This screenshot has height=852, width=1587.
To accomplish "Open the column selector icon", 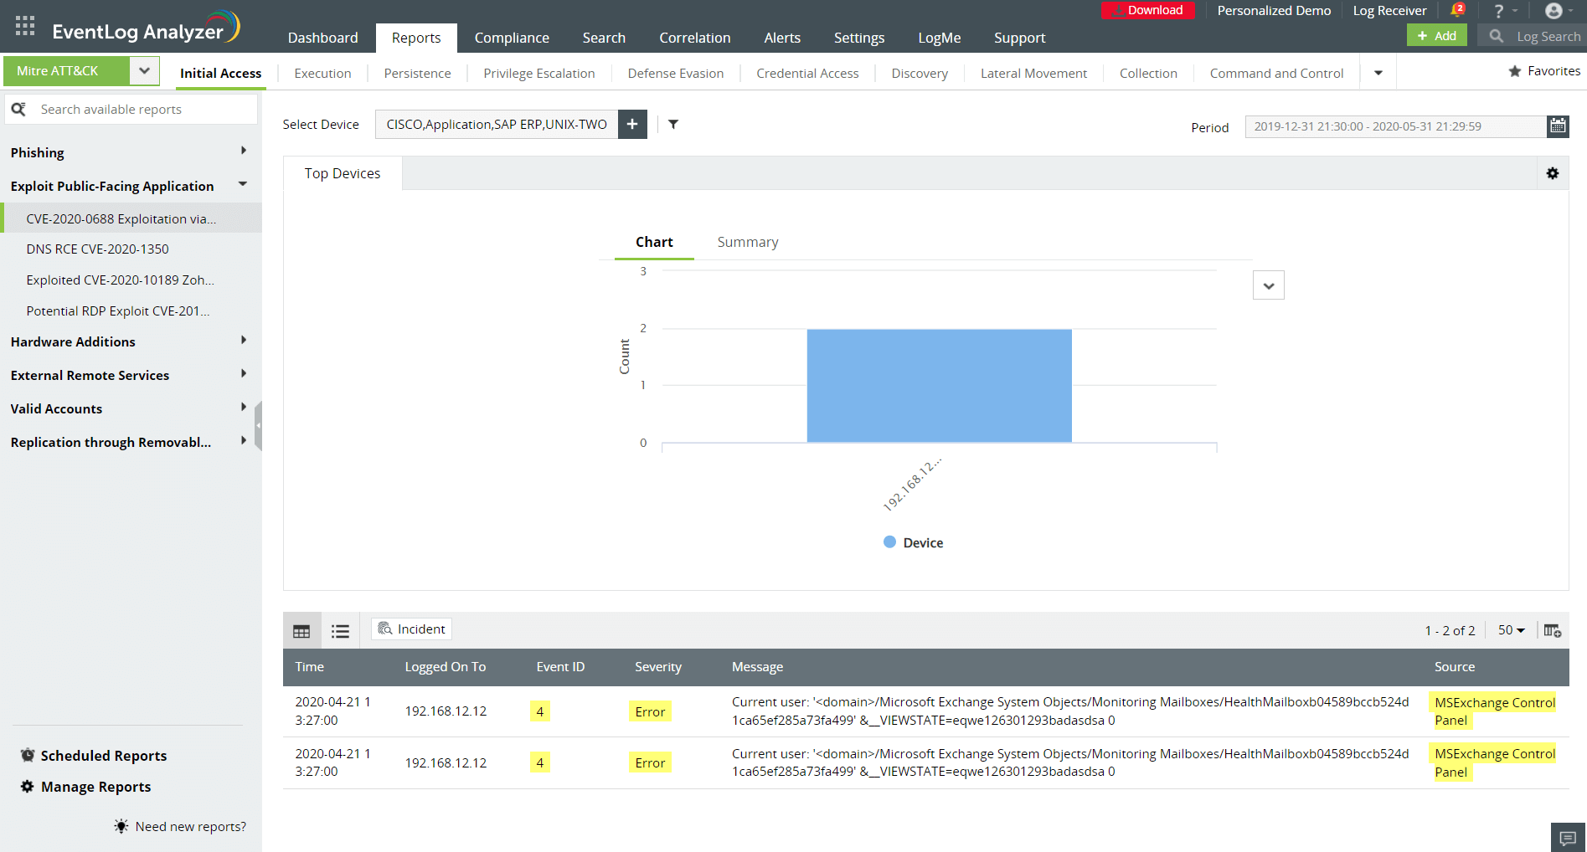I will click(1553, 630).
